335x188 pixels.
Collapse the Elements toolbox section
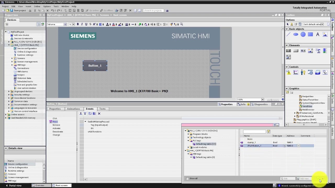[x=287, y=45]
